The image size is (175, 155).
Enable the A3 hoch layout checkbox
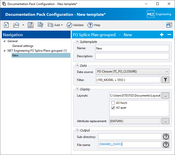click(113, 103)
